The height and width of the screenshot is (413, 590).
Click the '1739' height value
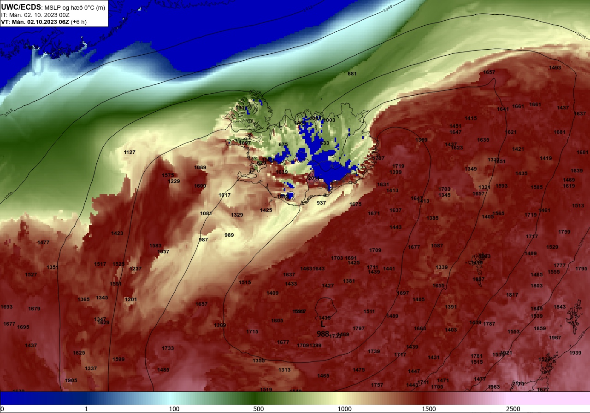pyautogui.click(x=374, y=351)
